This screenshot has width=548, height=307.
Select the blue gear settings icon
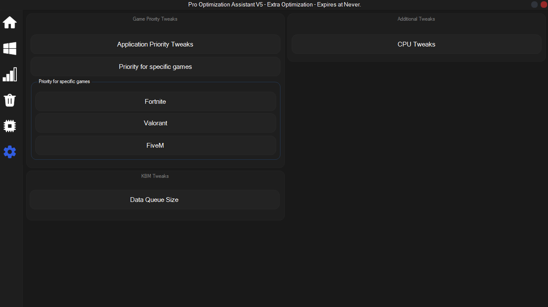(10, 152)
